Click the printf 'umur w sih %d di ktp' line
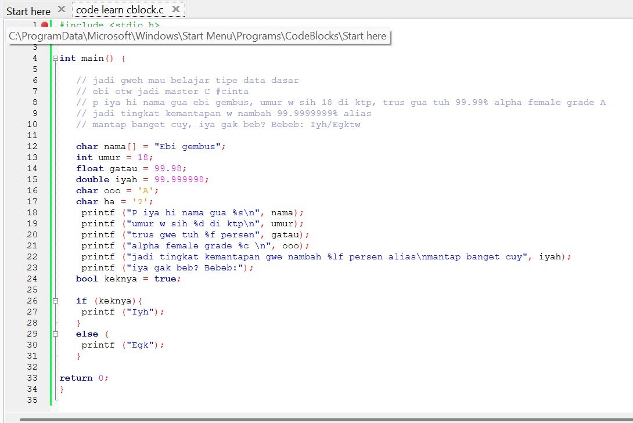Image resolution: width=633 pixels, height=423 pixels. (192, 223)
